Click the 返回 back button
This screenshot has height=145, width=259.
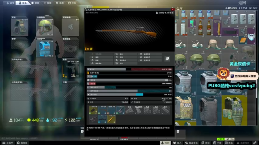[242, 3]
